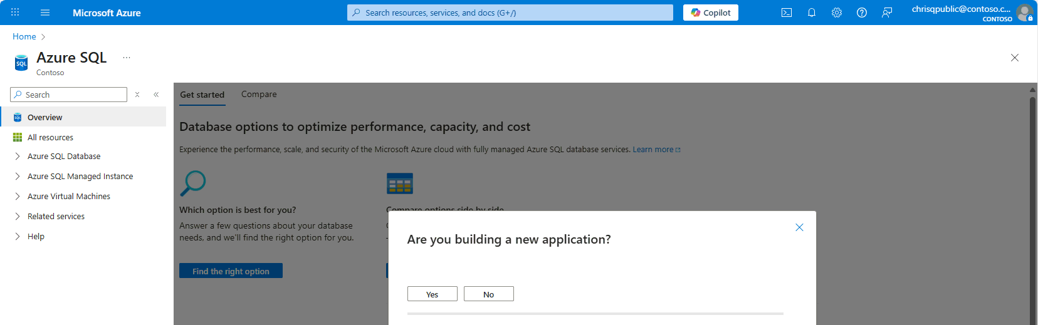The height and width of the screenshot is (325, 1038).
Task: Click the feedback icon in header
Action: coord(887,13)
